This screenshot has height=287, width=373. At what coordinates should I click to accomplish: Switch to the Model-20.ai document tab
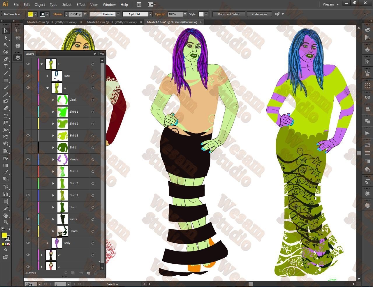click(x=52, y=22)
